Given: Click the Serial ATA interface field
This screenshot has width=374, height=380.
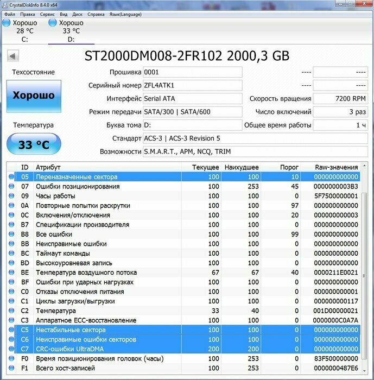Looking at the screenshot, I should pyautogui.click(x=193, y=99).
